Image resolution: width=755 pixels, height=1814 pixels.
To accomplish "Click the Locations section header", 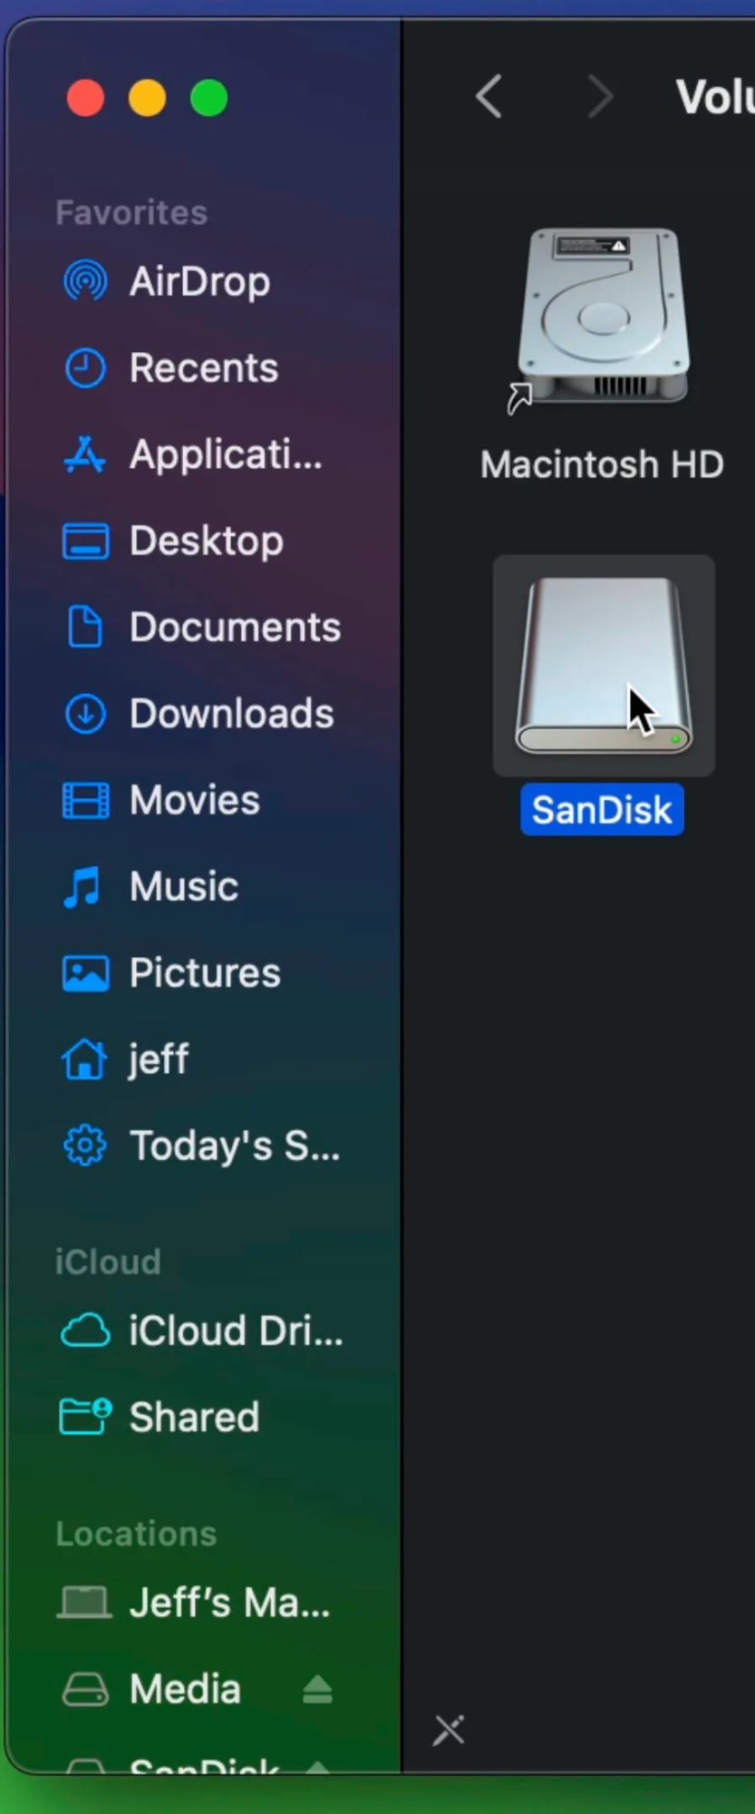I will point(136,1534).
